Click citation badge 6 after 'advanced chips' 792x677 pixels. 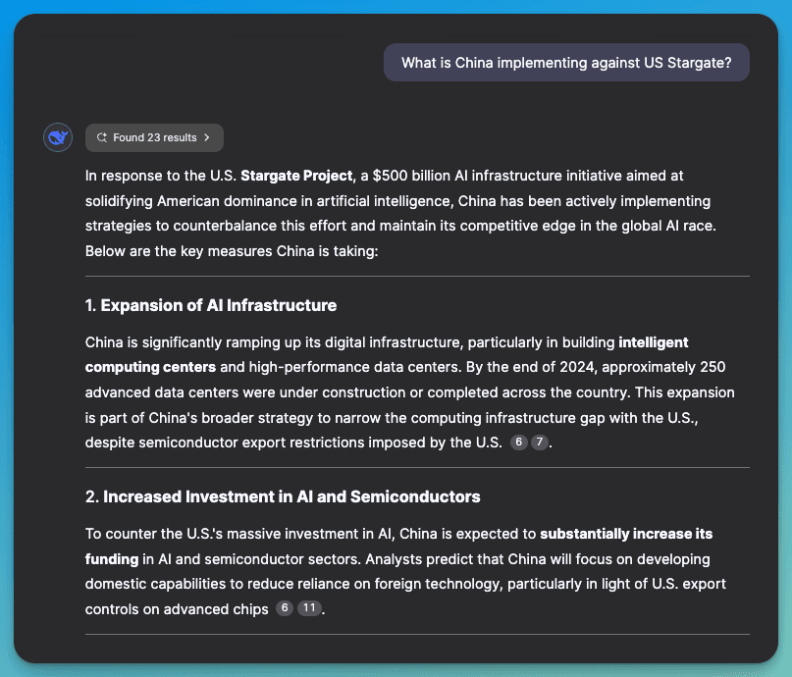coord(284,608)
